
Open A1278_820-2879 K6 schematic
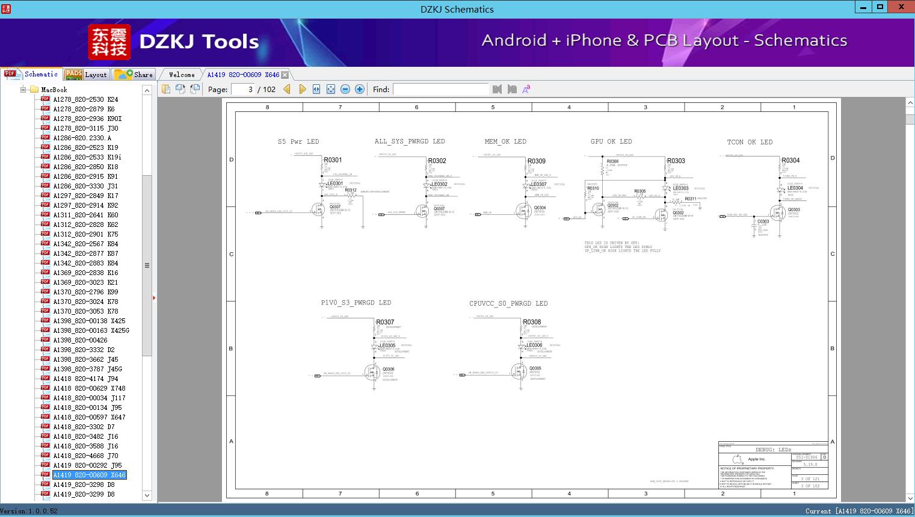pos(84,109)
